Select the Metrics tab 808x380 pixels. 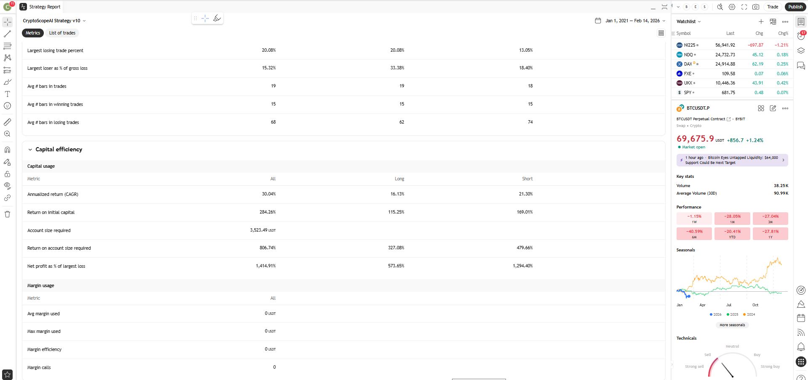coord(33,33)
